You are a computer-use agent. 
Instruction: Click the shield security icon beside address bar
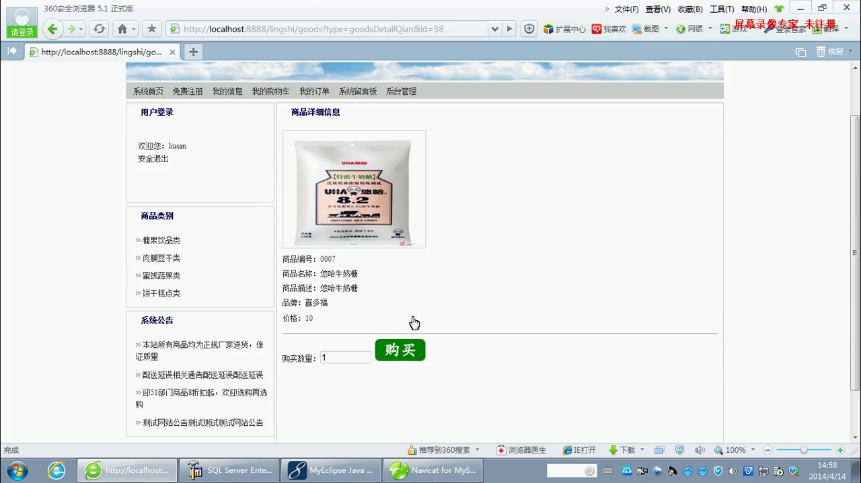click(529, 29)
